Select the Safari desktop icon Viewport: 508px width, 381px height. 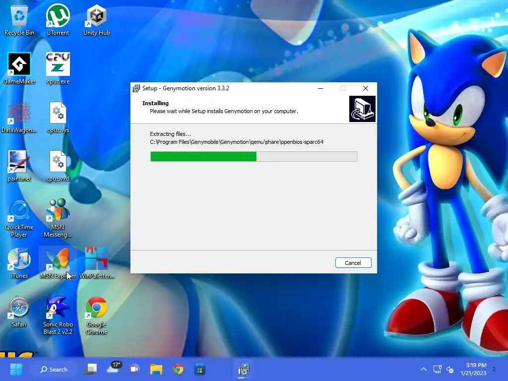[x=19, y=312]
